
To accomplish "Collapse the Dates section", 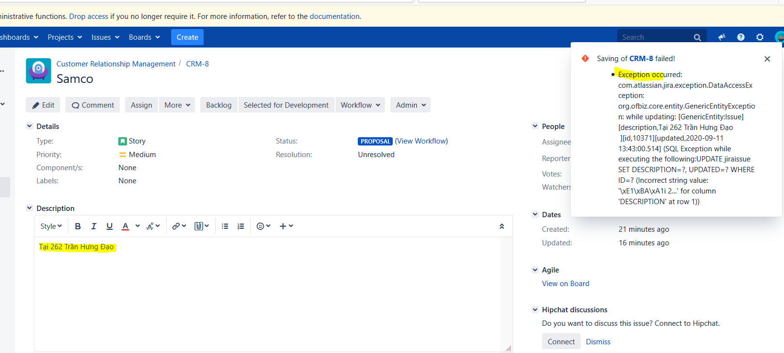I will tap(535, 214).
